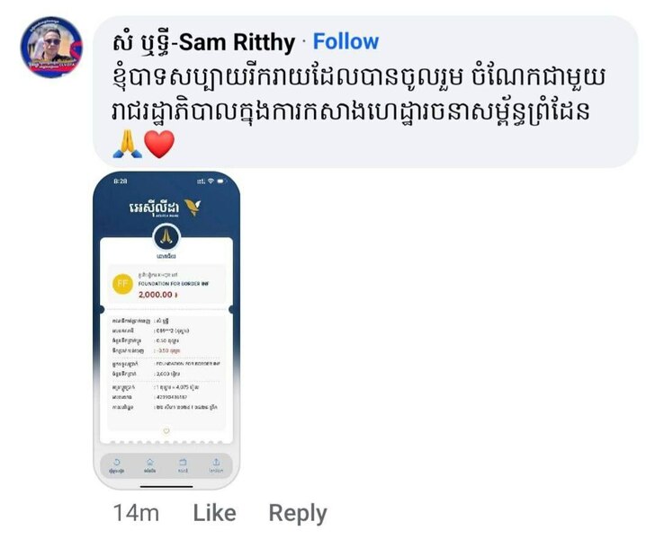The height and width of the screenshot is (539, 646).
Task: Click the red heart emoji in comment
Action: [x=159, y=145]
